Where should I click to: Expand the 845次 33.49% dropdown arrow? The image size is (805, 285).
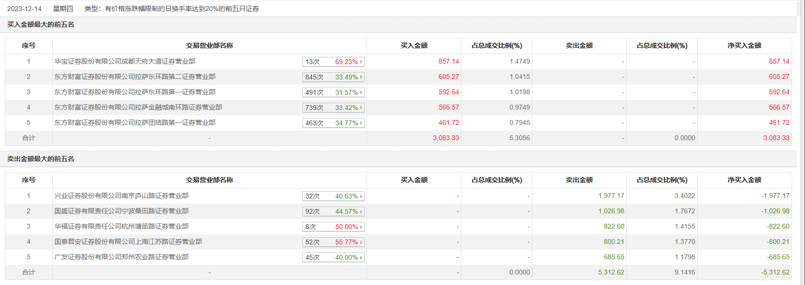click(x=361, y=77)
